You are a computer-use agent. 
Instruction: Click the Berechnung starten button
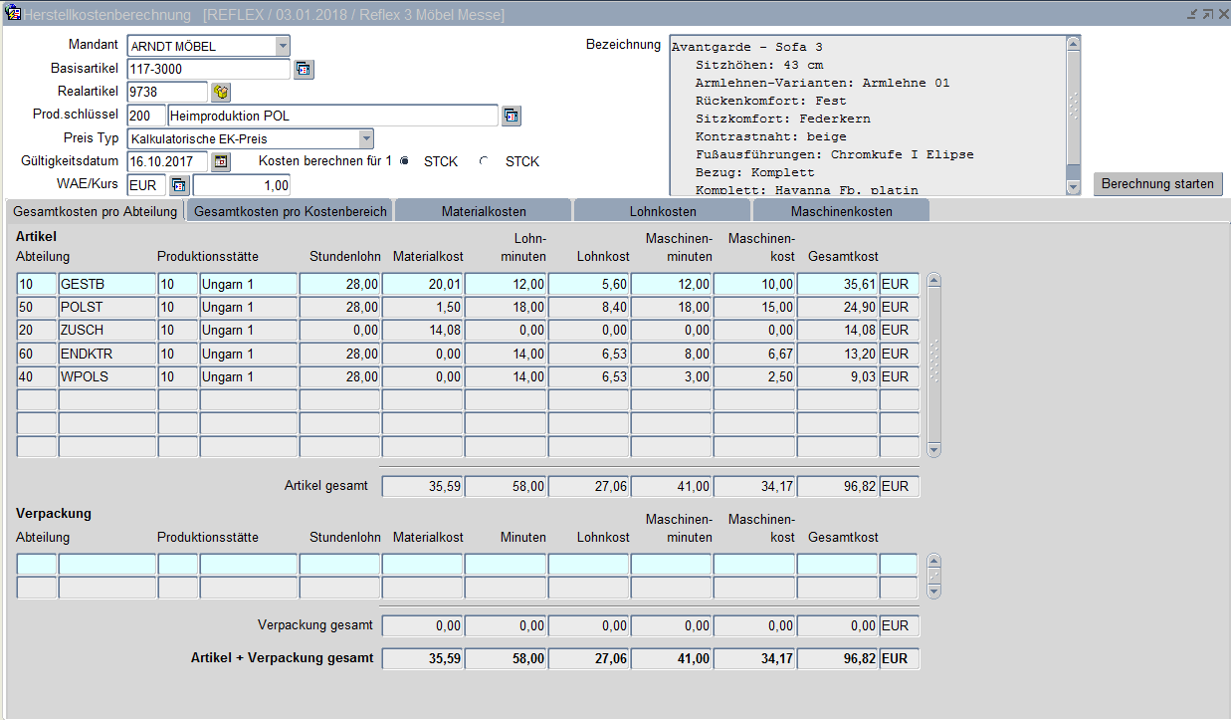1157,184
